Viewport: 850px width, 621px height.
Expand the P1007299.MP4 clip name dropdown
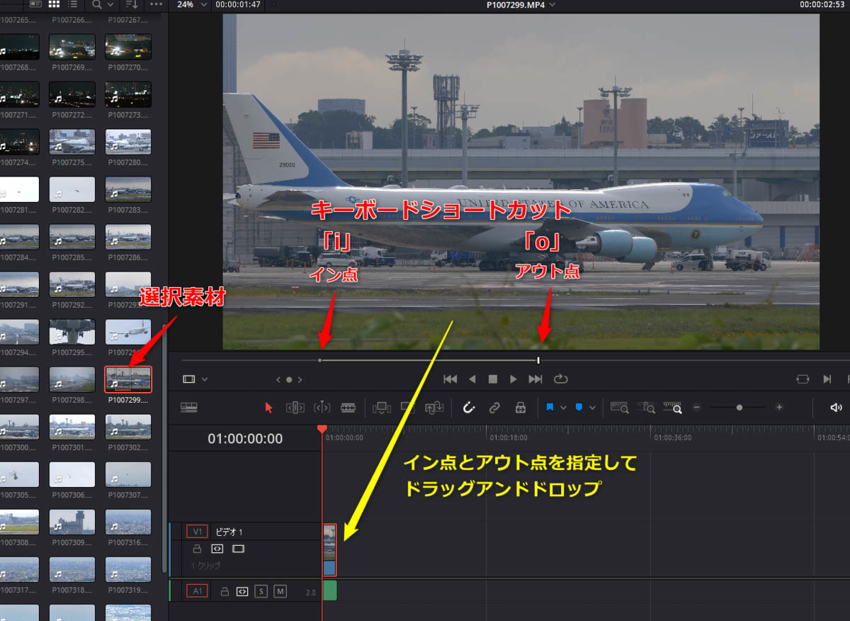(552, 4)
